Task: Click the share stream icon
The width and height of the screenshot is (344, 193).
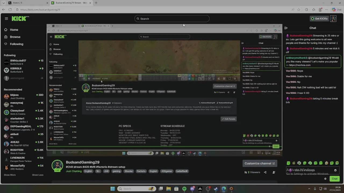Action: pos(265,172)
